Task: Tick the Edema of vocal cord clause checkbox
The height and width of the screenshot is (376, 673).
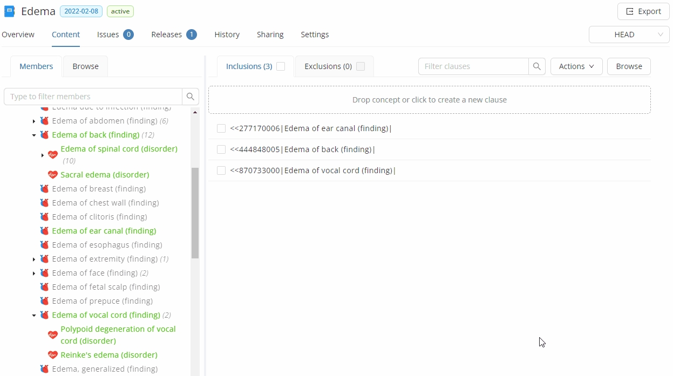Action: pyautogui.click(x=221, y=170)
